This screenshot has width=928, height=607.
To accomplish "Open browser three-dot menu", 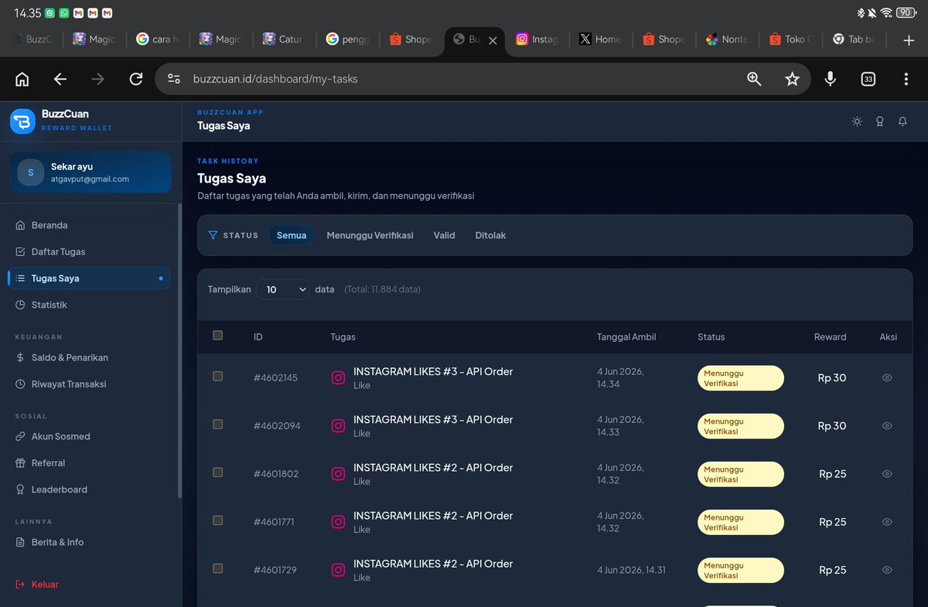I will point(906,79).
